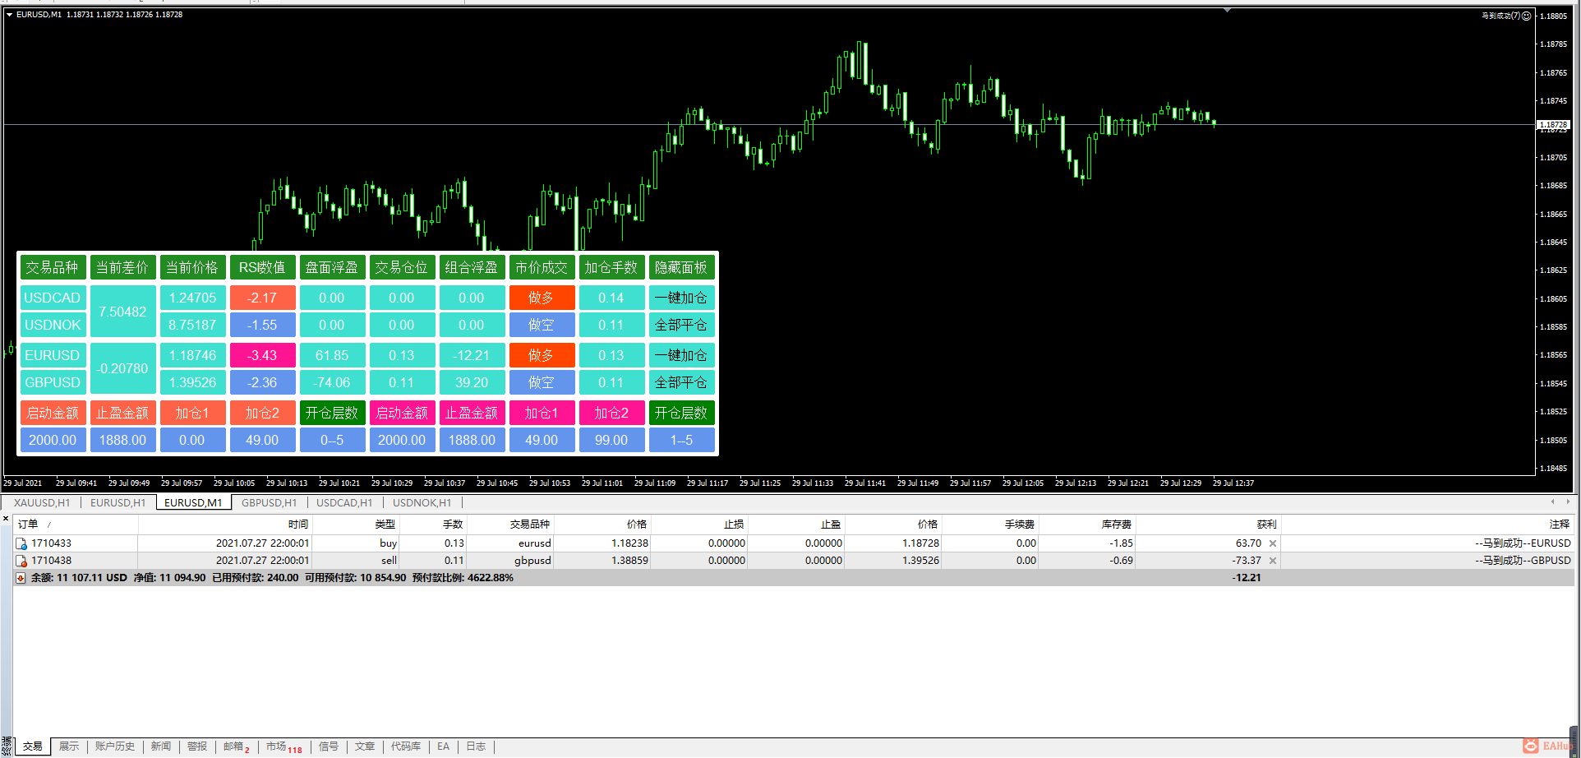Click the 市价成交 header button
The width and height of the screenshot is (1581, 758).
coord(542,267)
